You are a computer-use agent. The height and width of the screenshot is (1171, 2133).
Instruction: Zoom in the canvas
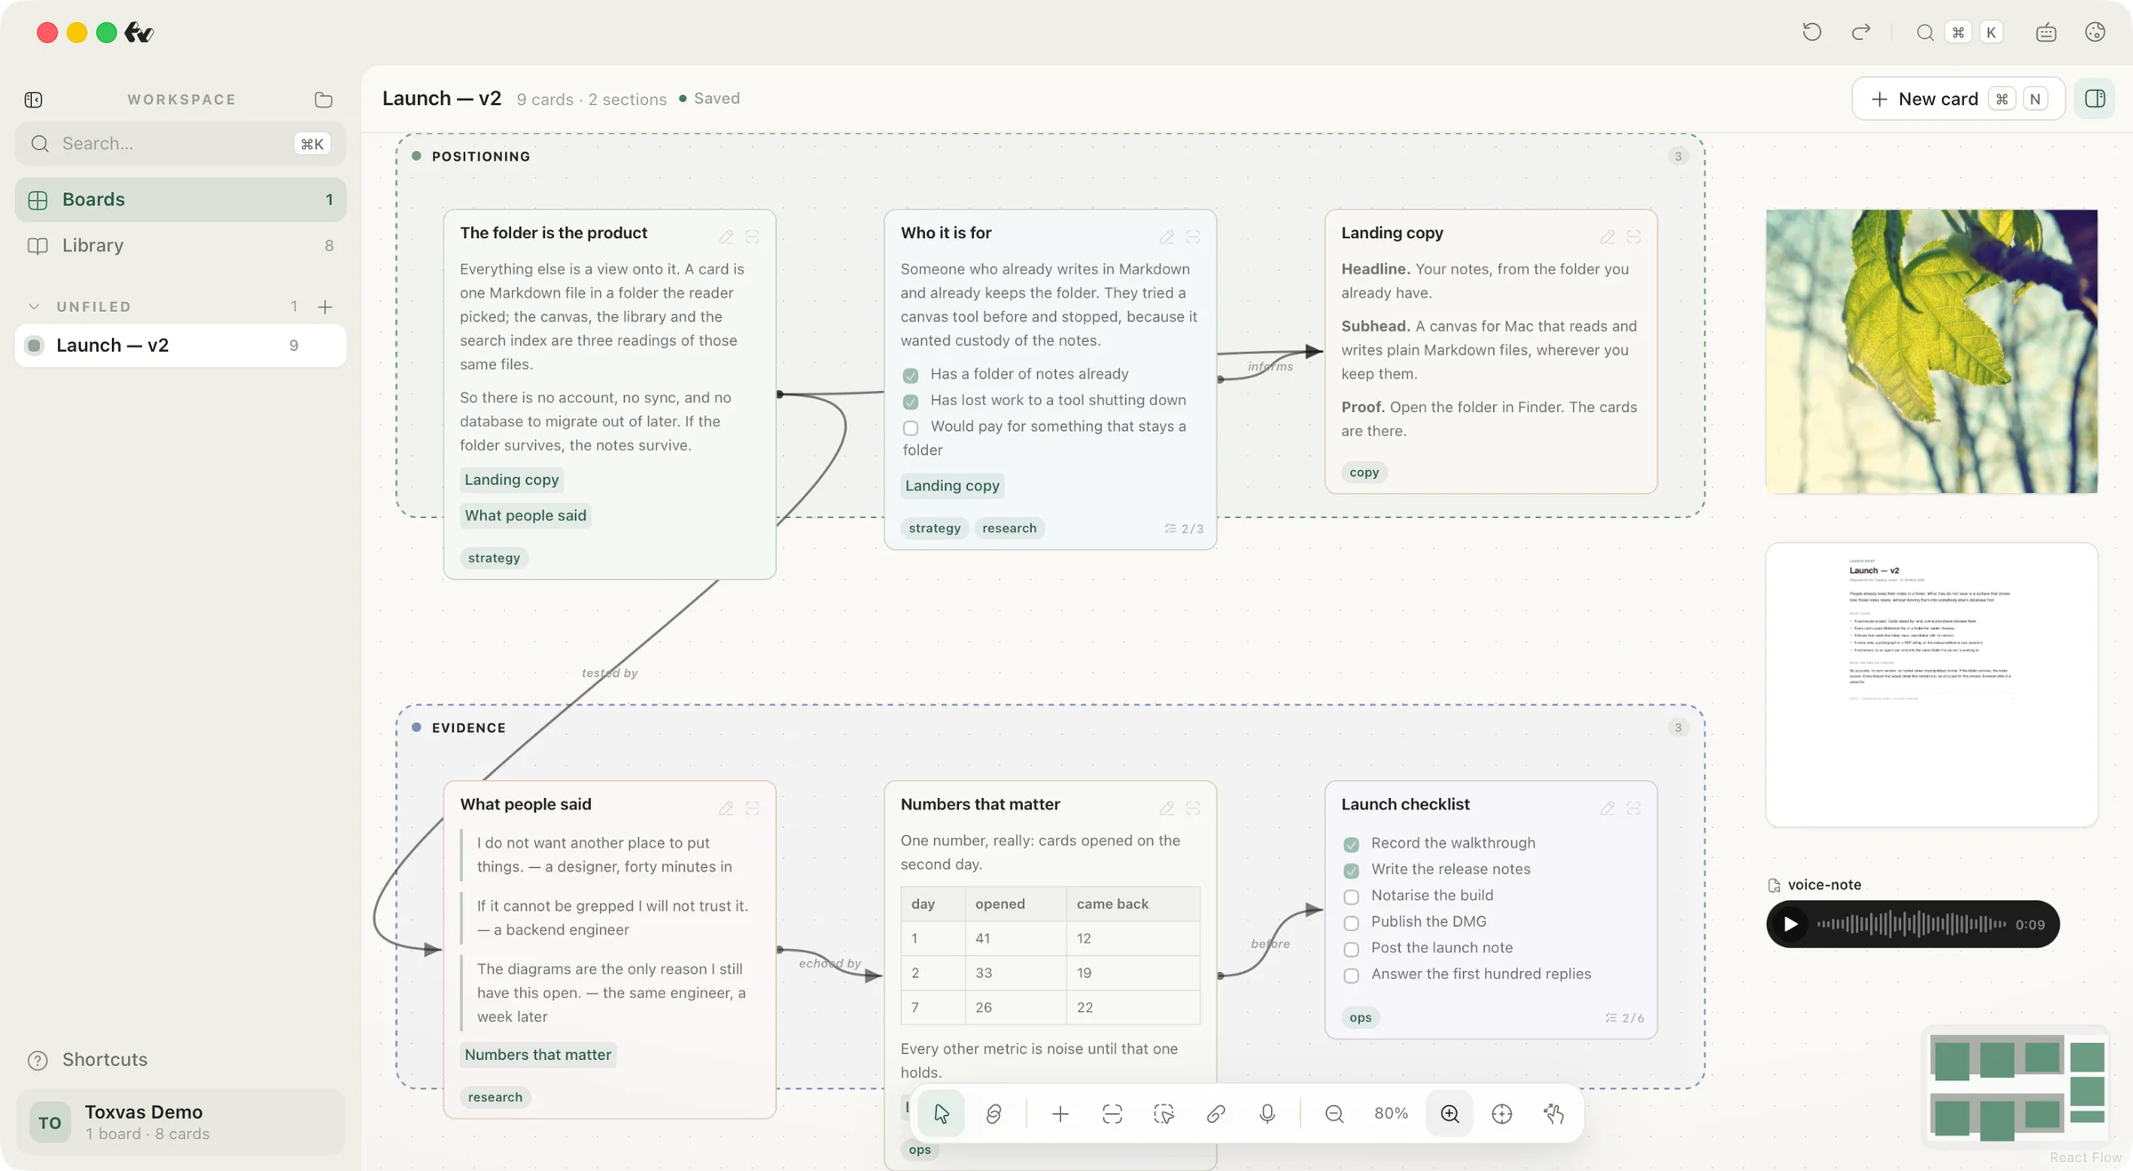tap(1450, 1113)
